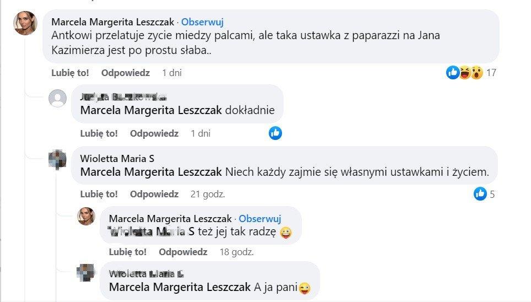Click the pixelated avatar beside Wioletta Maria S
Viewport: 531px width, 302px height.
pyautogui.click(x=57, y=159)
